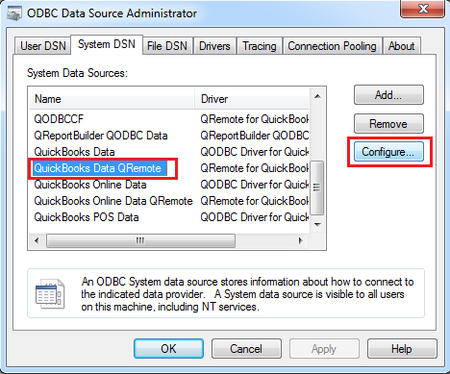Click the Add... button
The width and height of the screenshot is (450, 374).
pyautogui.click(x=388, y=95)
